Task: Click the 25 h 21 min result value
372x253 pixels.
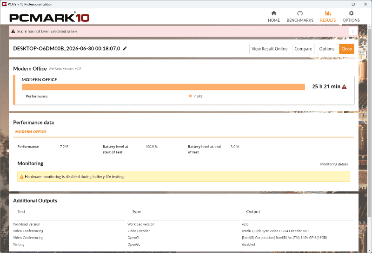Action: tap(326, 87)
